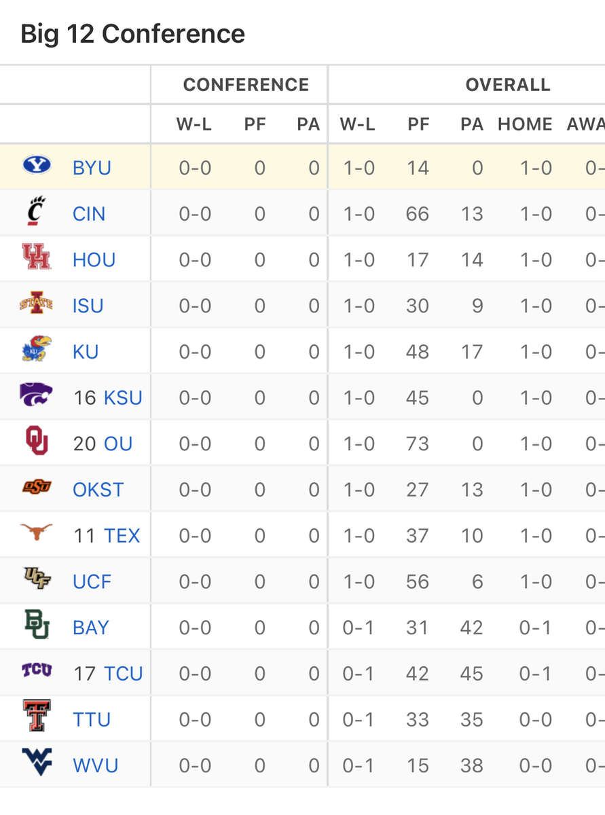Viewport: 605px width, 815px height.
Task: Click the BYU Cougars logo
Action: 37,166
